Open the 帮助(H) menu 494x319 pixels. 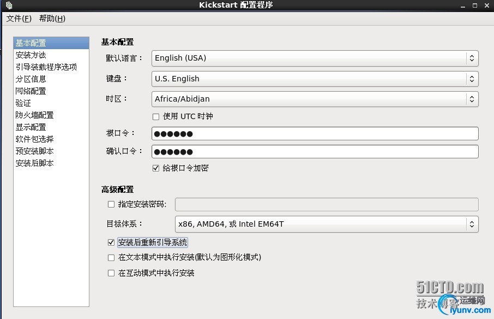coord(52,19)
